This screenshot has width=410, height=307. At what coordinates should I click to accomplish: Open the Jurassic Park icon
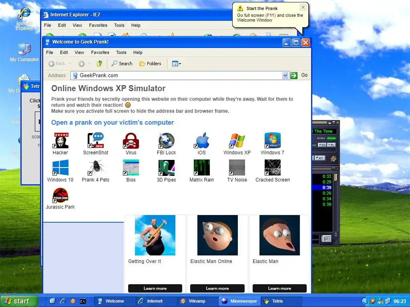tap(60, 198)
